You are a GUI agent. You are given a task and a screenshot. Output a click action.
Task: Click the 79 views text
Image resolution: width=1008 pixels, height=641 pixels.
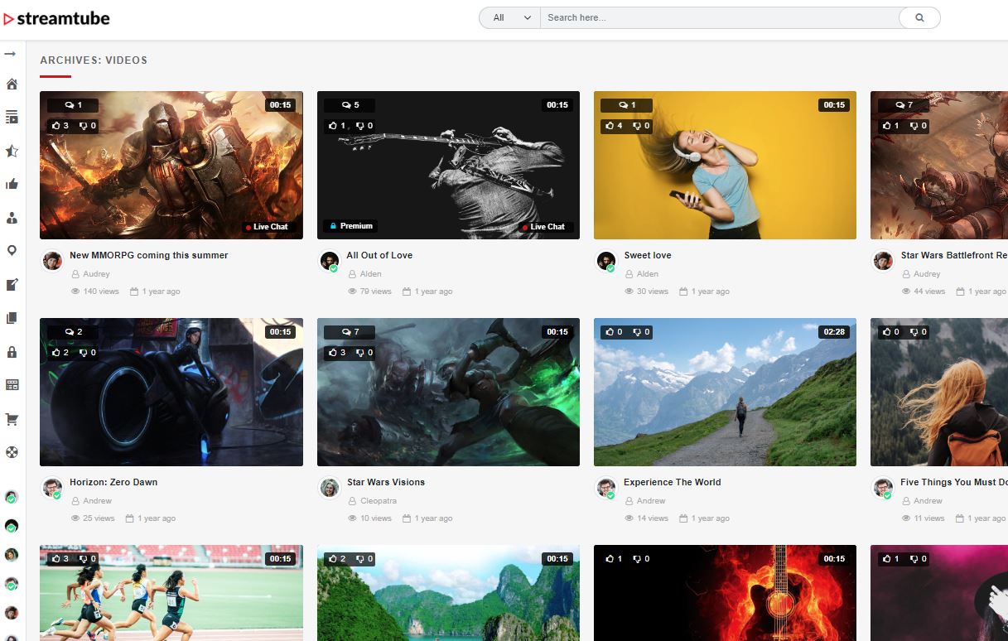click(x=376, y=292)
